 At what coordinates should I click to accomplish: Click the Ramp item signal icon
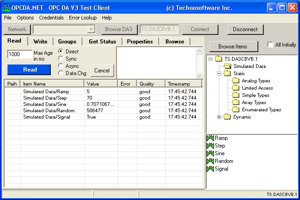210,138
